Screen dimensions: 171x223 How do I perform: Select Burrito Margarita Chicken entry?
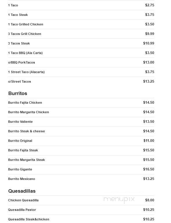coord(81,112)
